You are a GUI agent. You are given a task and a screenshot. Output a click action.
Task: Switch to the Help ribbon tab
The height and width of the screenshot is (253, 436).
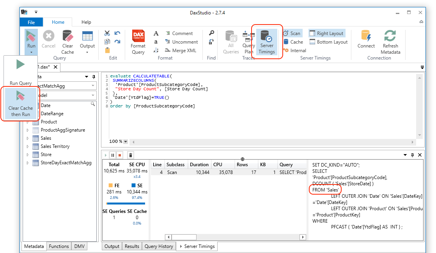coord(86,22)
